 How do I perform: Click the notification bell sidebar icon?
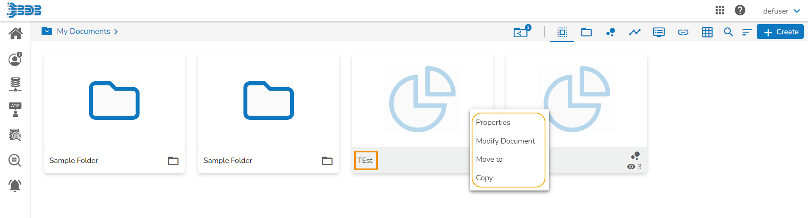pos(15,185)
